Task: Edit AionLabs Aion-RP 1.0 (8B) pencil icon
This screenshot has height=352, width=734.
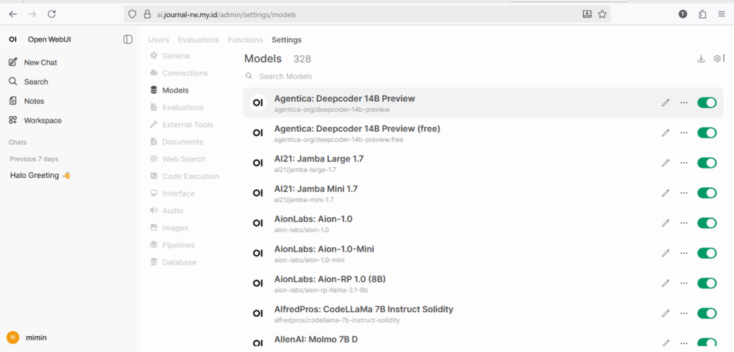Action: [666, 283]
